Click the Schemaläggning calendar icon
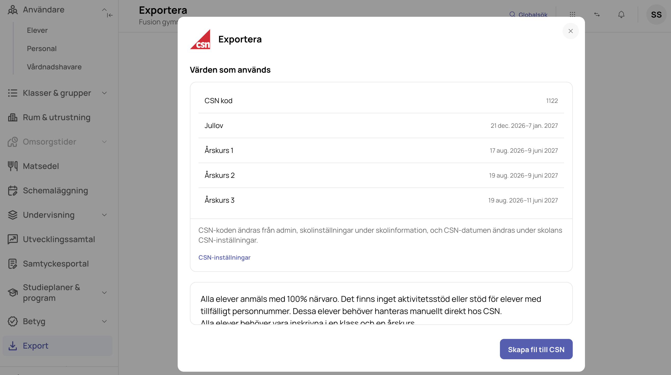The height and width of the screenshot is (375, 671). tap(12, 191)
